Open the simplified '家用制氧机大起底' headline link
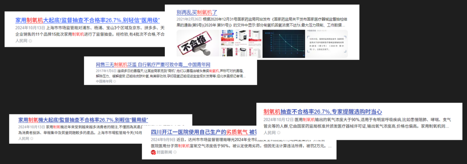 coord(87,20)
